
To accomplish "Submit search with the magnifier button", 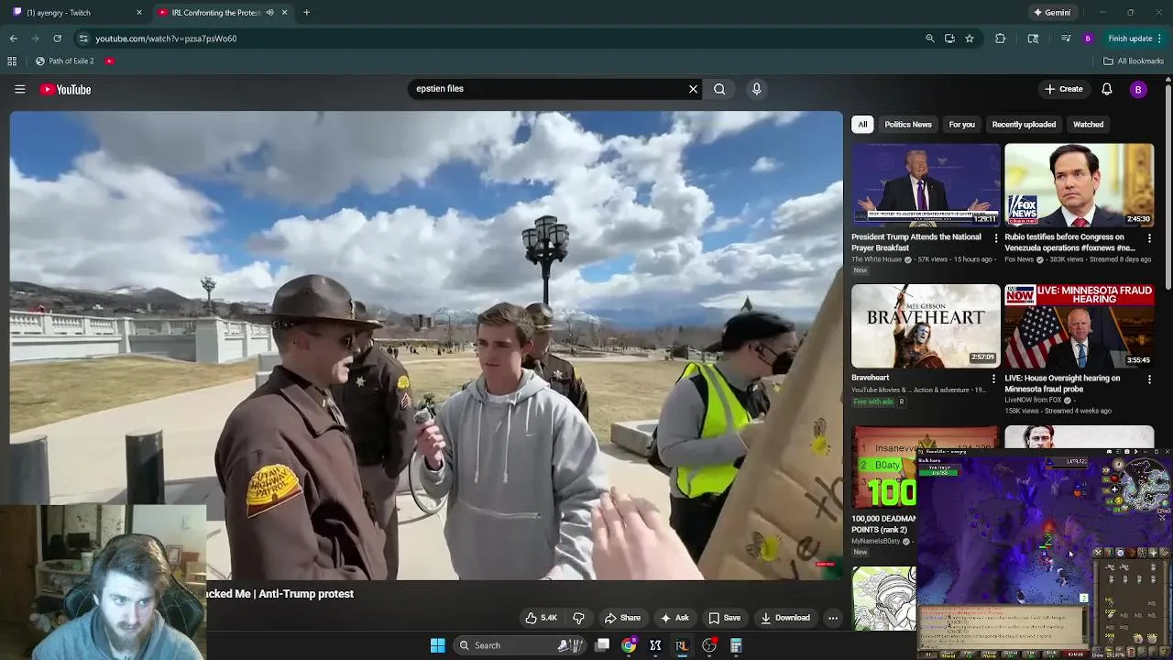I will pos(719,89).
